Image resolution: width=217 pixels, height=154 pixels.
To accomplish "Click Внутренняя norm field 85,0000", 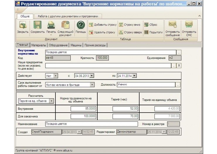I will [83, 109].
